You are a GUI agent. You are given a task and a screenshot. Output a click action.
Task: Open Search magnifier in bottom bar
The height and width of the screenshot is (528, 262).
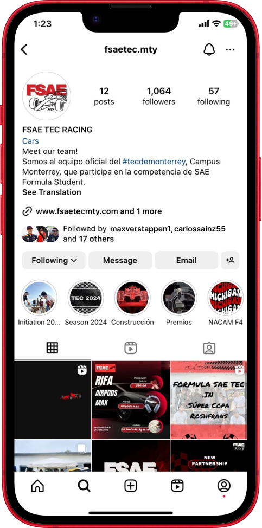click(x=84, y=486)
